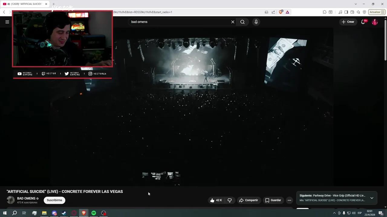Open the tray microphone icon

click(344, 213)
